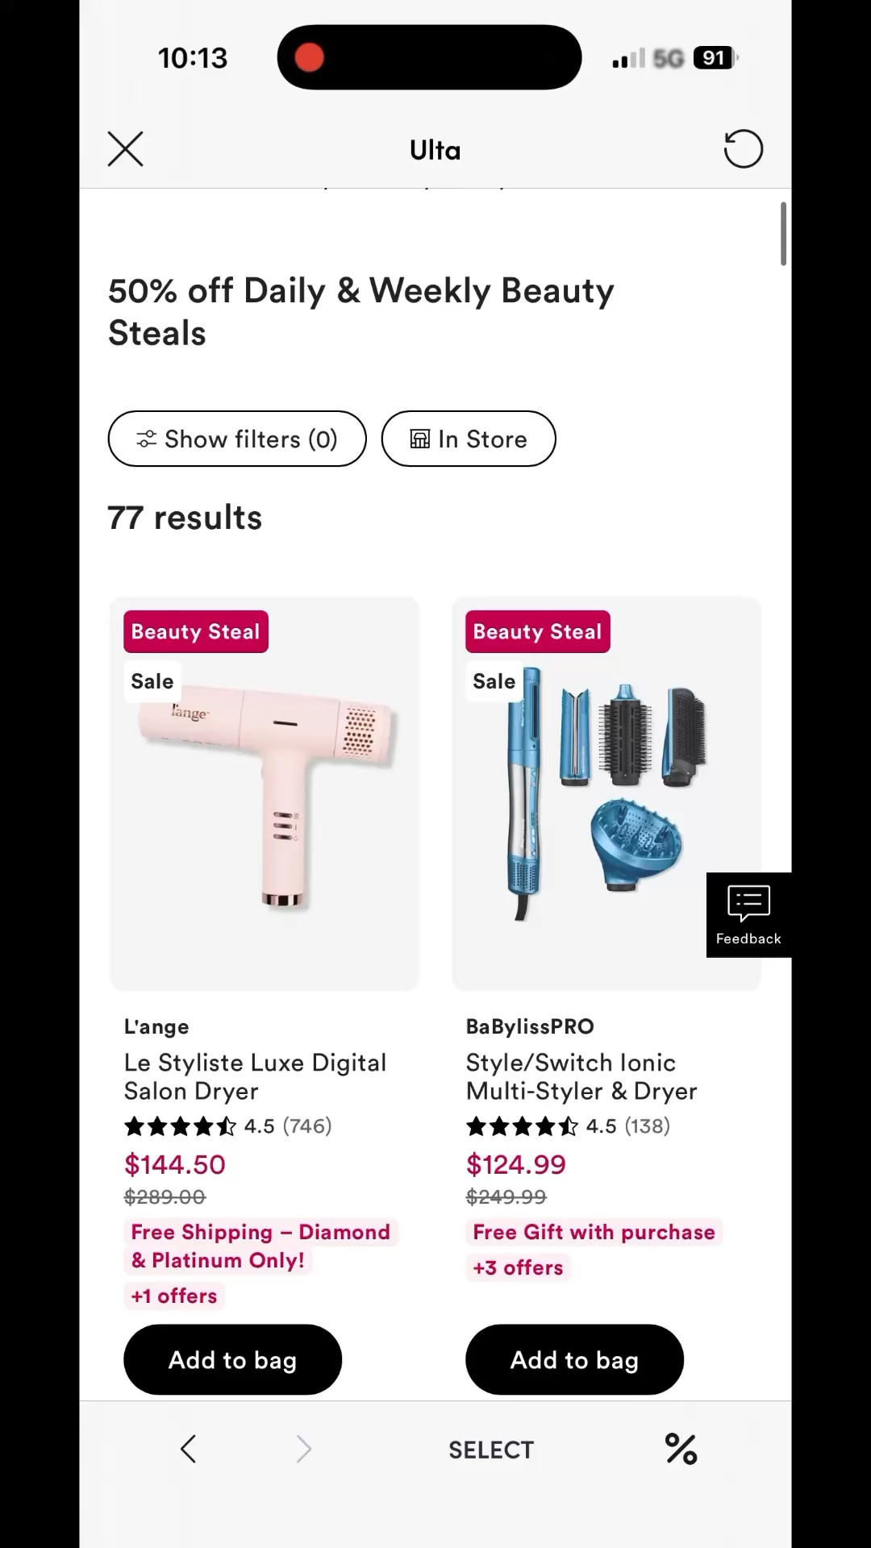Select SELECT in the bottom toolbar
Image resolution: width=871 pixels, height=1548 pixels.
[491, 1449]
